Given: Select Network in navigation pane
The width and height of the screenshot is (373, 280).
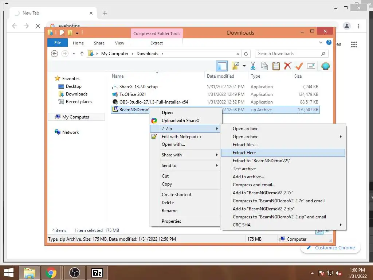Looking at the screenshot, I should [70, 132].
